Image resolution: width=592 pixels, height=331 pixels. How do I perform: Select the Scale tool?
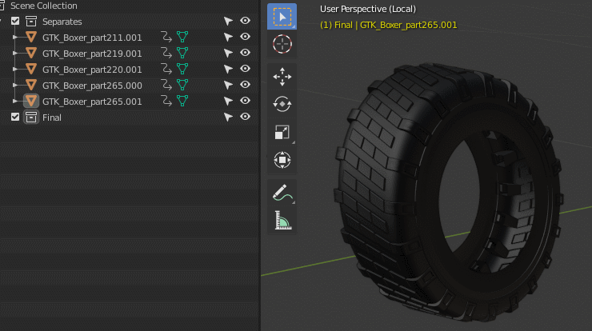[282, 132]
